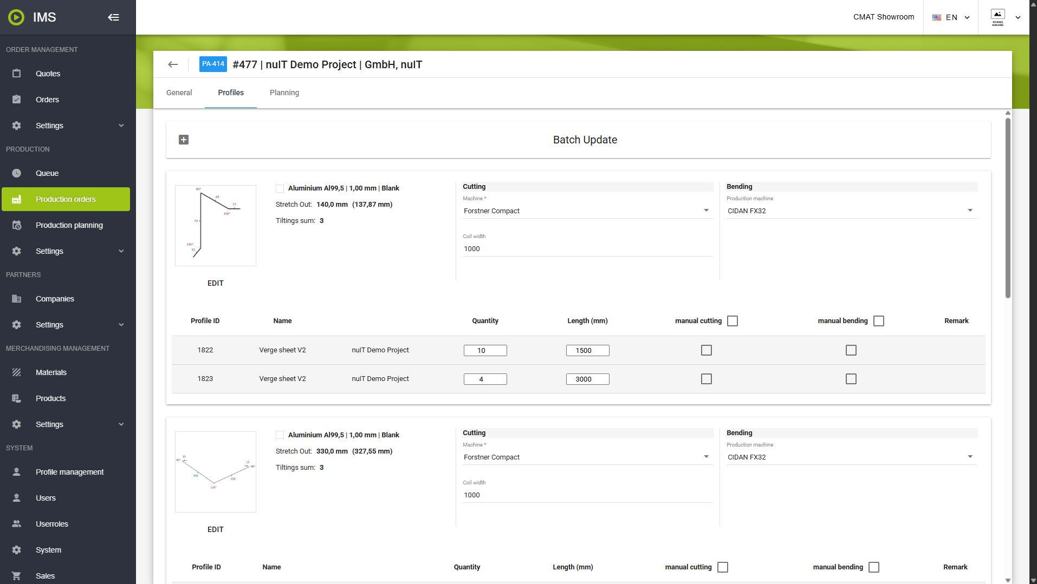Expand Merchandising Settings chevron

121,424
